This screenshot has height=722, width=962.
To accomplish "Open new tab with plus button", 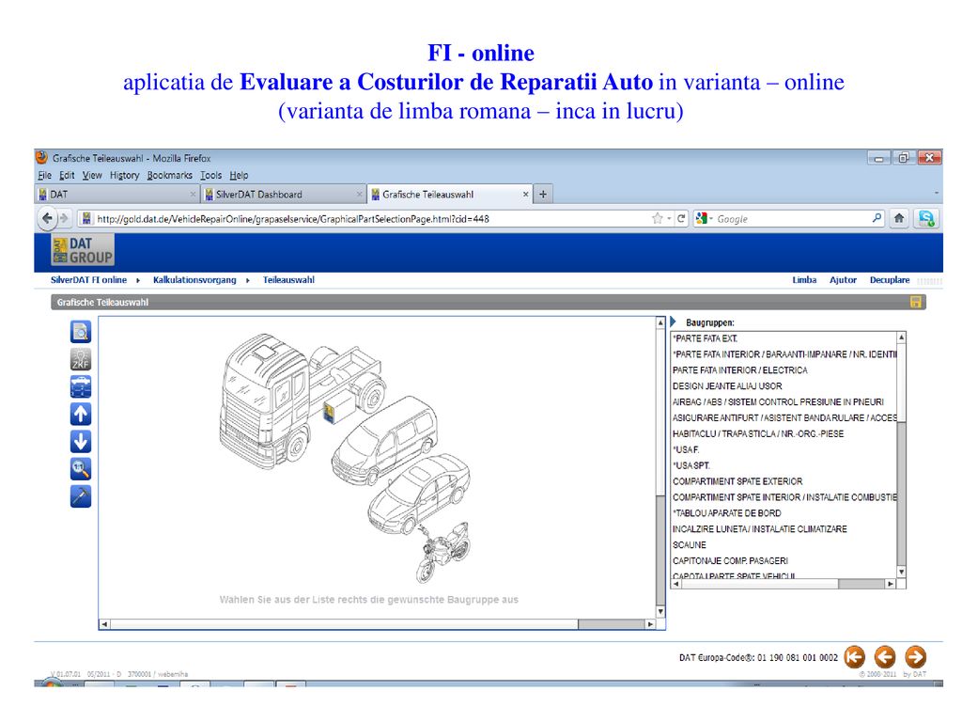I will tap(542, 194).
